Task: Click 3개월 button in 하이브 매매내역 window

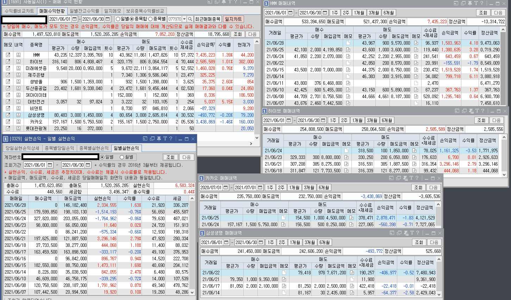Action: 372,120
